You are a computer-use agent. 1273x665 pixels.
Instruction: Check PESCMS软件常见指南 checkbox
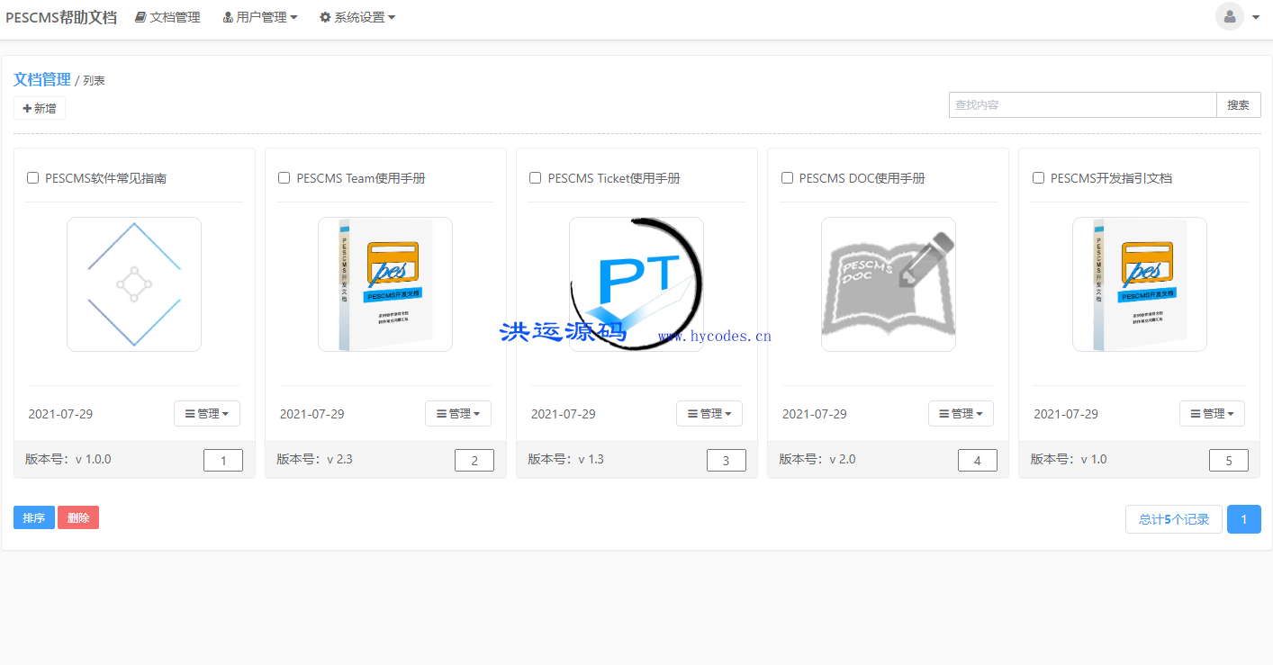[x=33, y=178]
